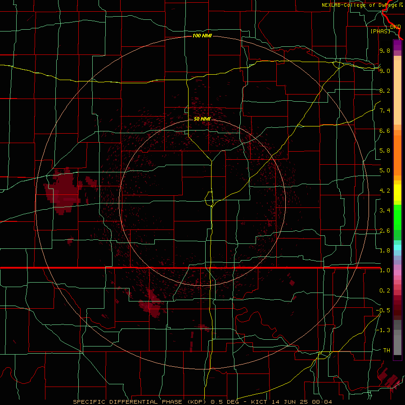This screenshot has width=405, height=405.
Task: Click the 2.6 scale label
Action: (385, 231)
